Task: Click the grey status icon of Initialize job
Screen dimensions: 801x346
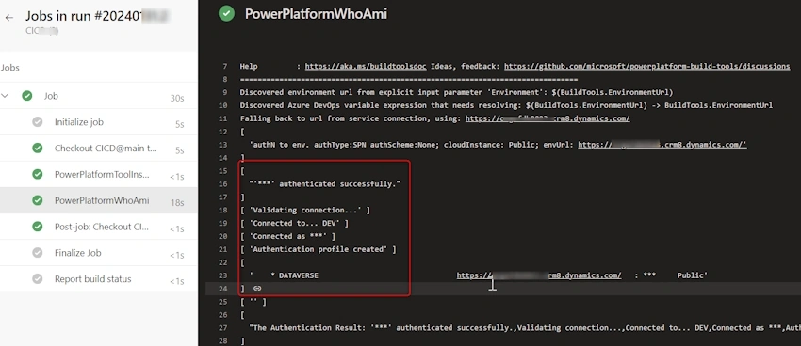Action: point(38,122)
